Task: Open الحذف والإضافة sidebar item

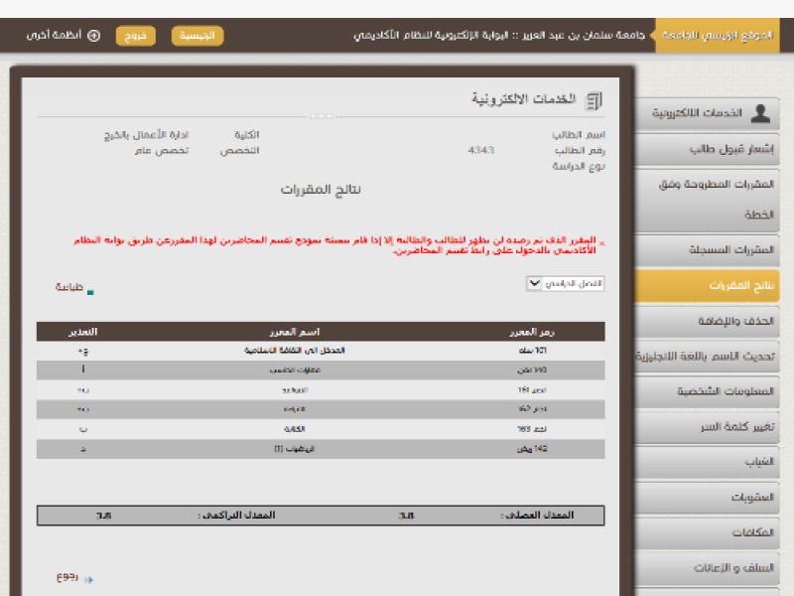Action: pyautogui.click(x=713, y=321)
